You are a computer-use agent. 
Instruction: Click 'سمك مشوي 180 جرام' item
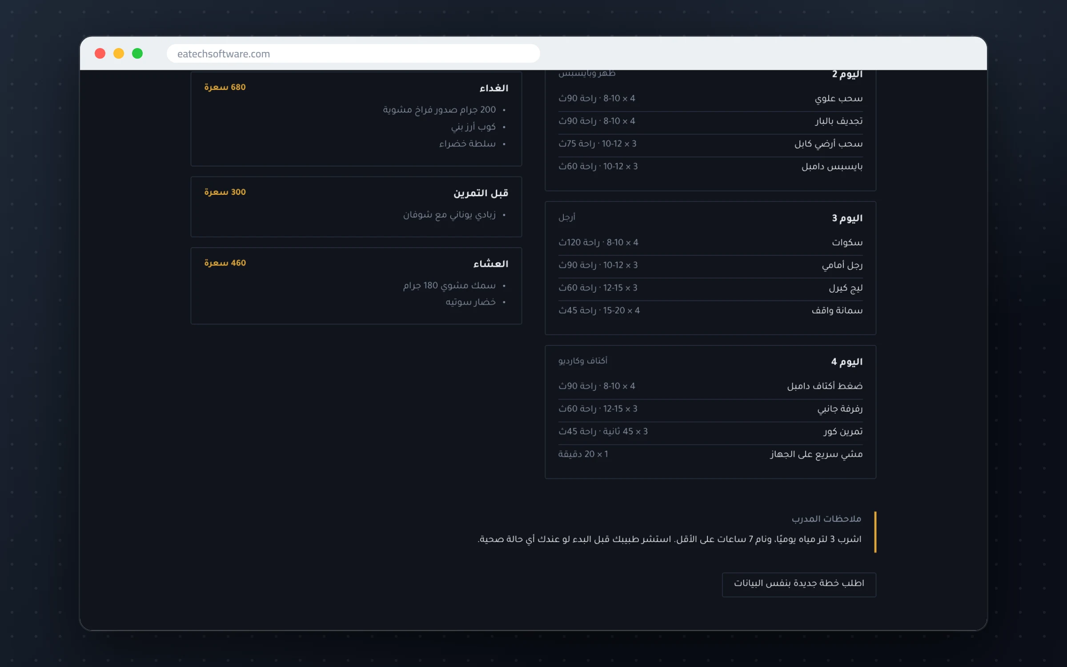point(449,285)
